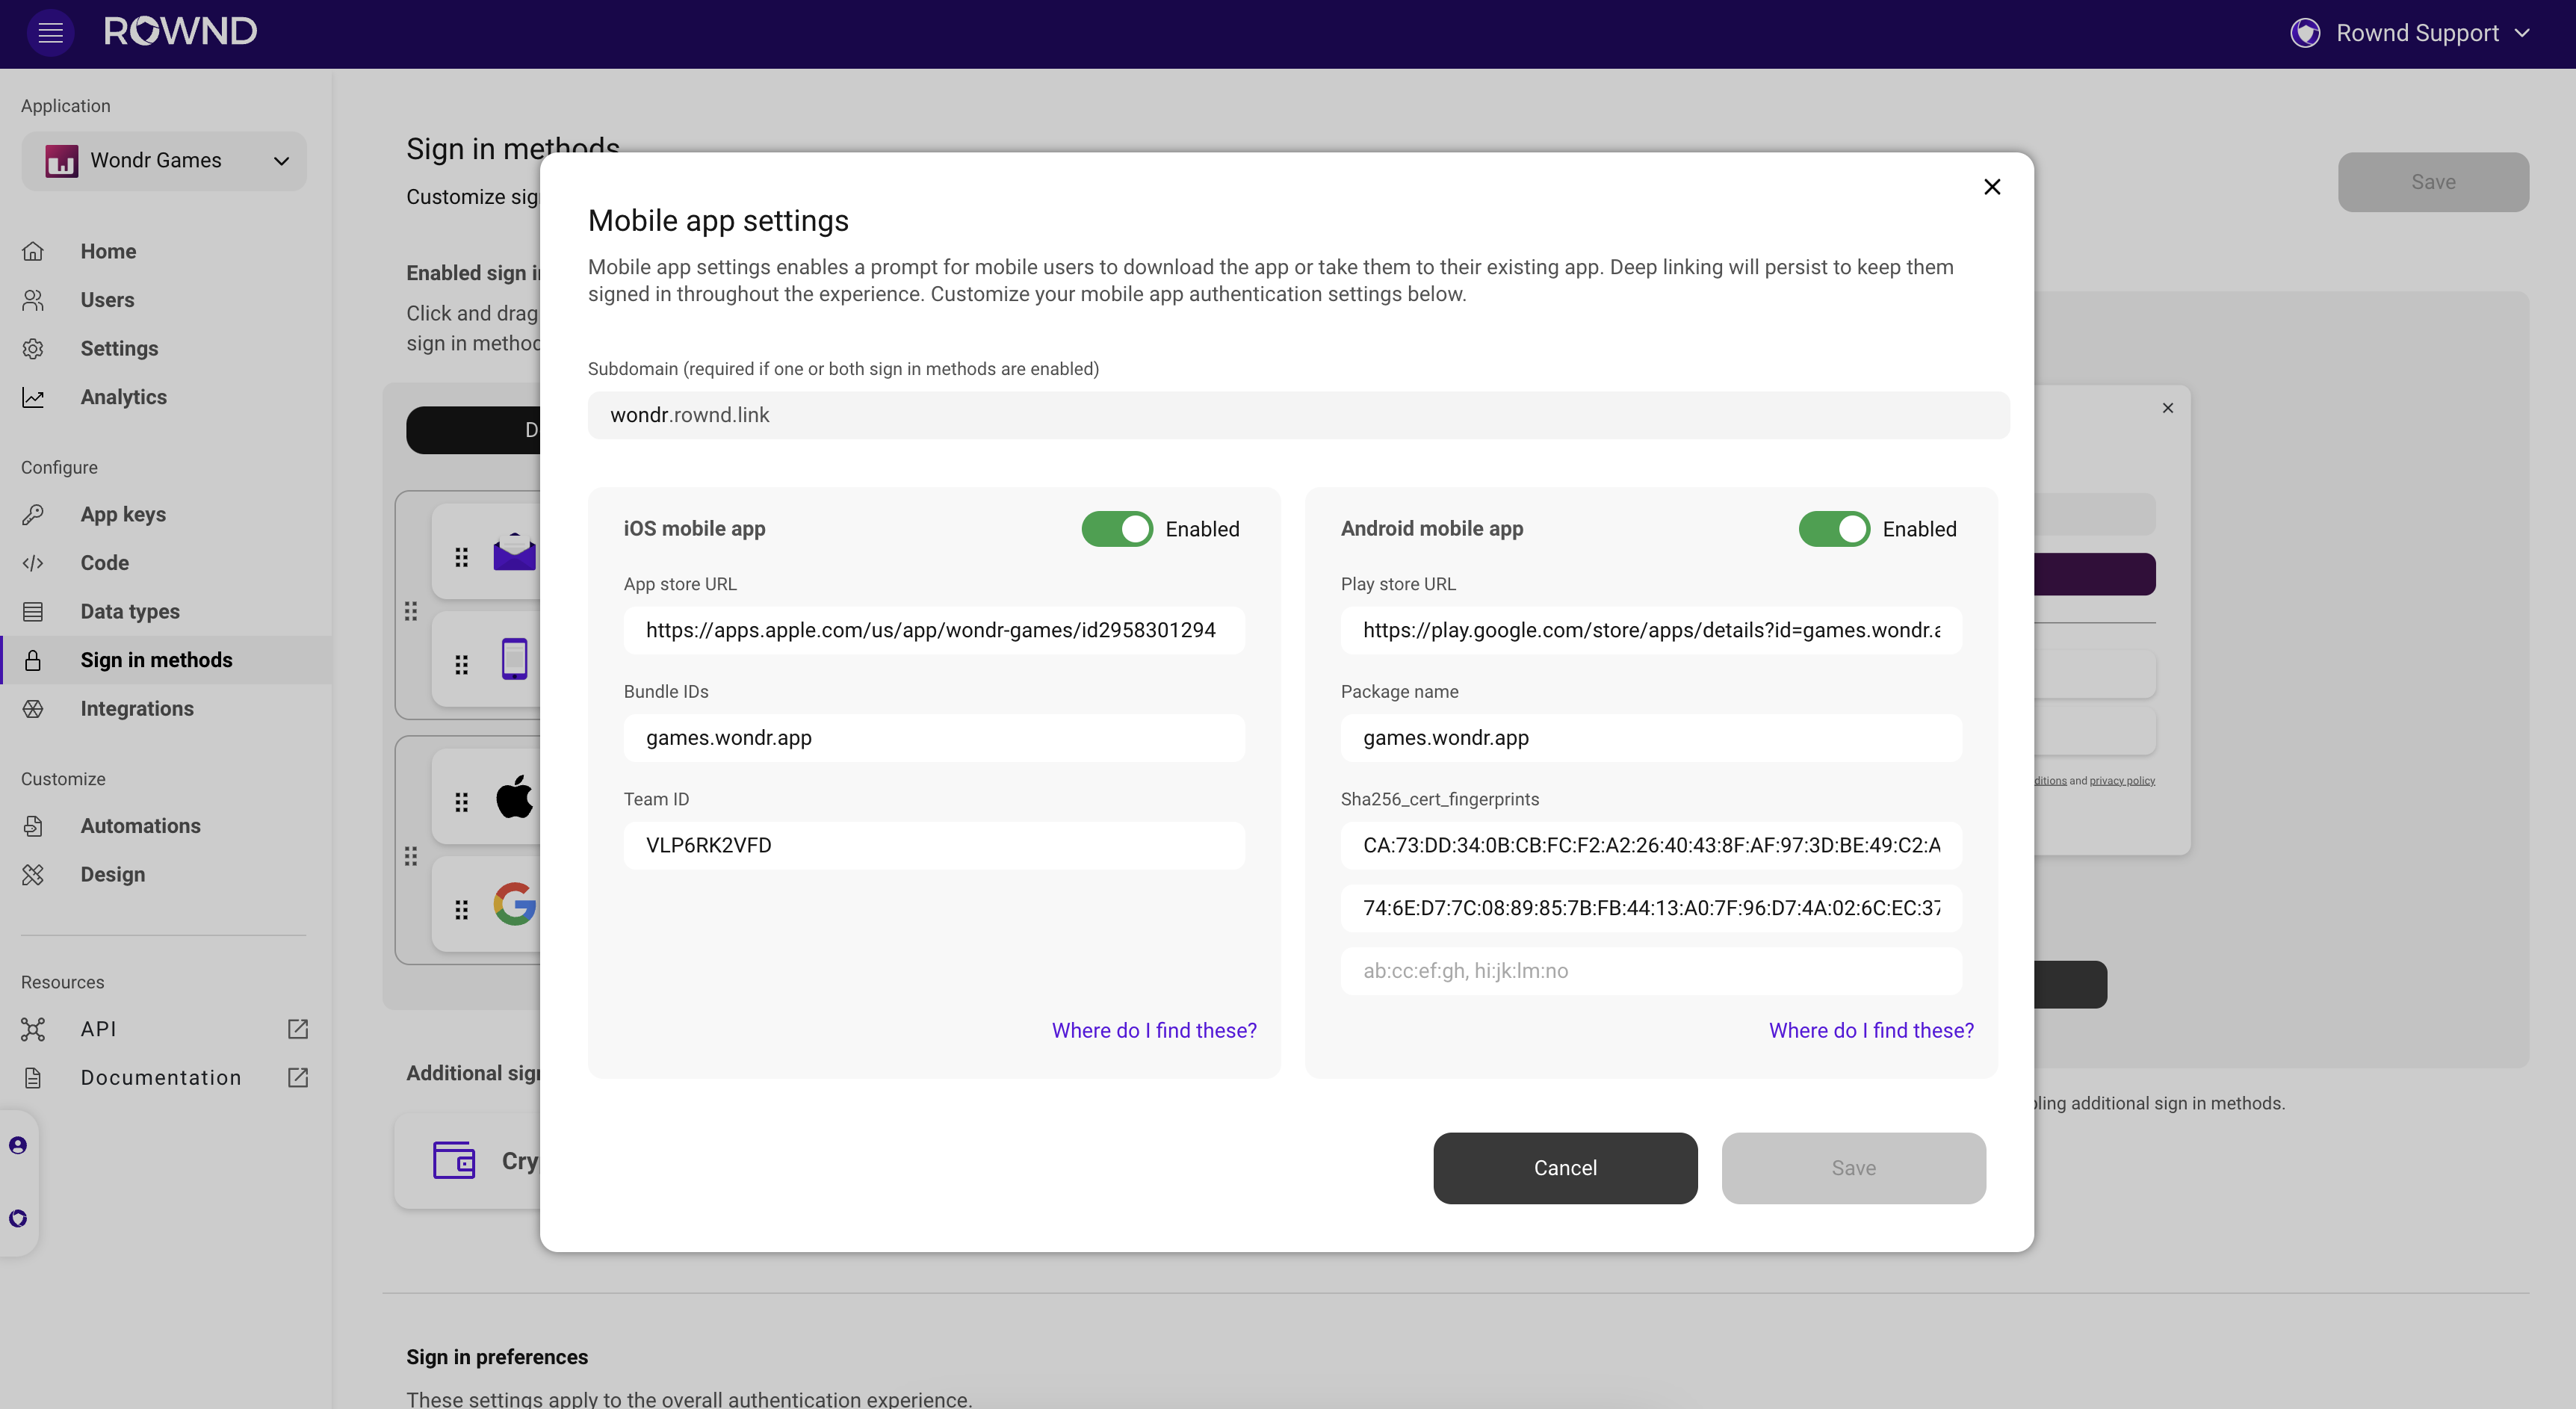Open Analytics using its chart icon
The width and height of the screenshot is (2576, 1409).
coord(34,397)
